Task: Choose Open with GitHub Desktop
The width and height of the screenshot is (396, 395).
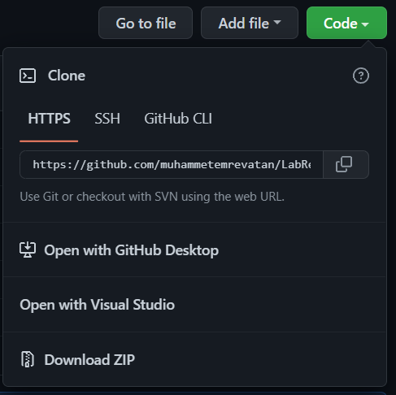Action: (x=132, y=250)
